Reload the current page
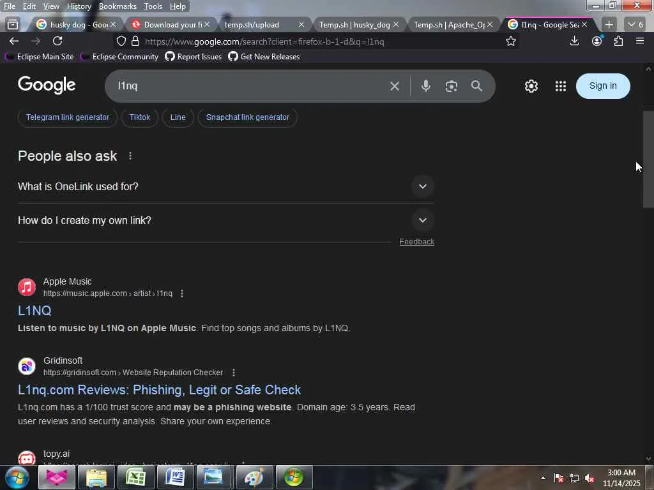 coord(57,41)
